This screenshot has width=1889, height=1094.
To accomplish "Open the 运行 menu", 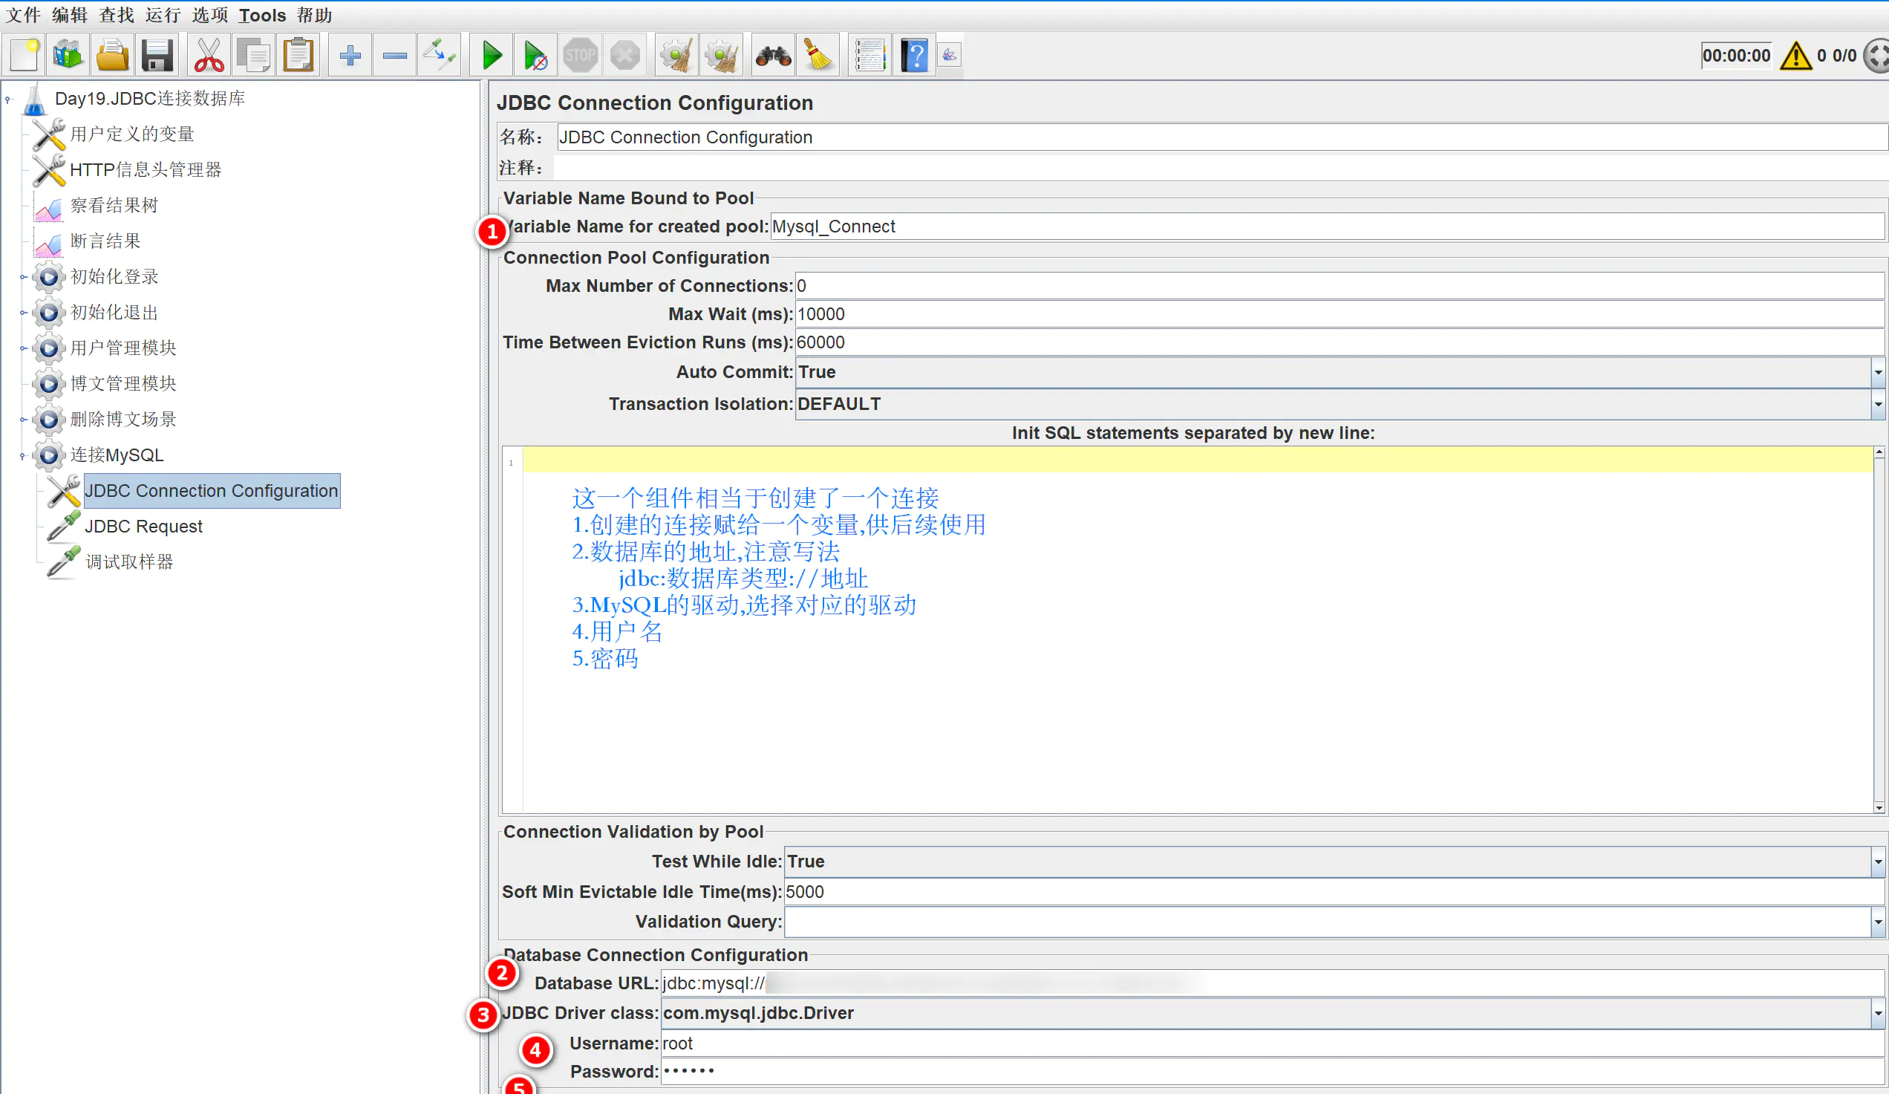I will (x=163, y=15).
